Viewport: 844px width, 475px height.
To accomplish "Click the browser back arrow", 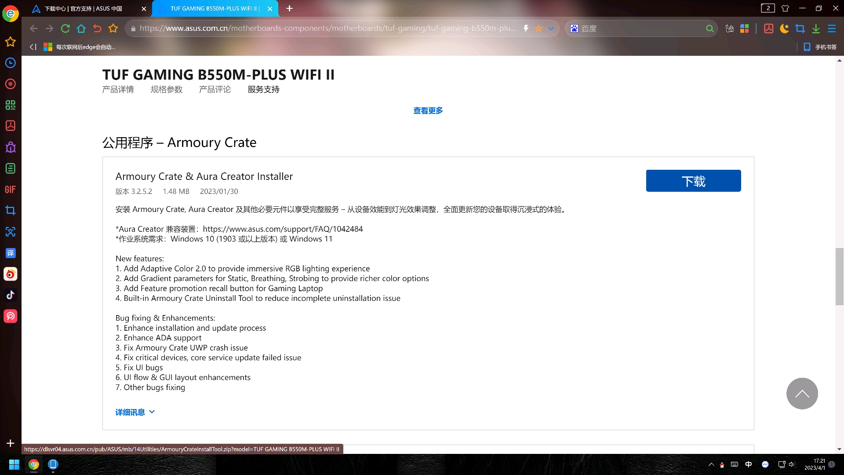I will click(34, 29).
